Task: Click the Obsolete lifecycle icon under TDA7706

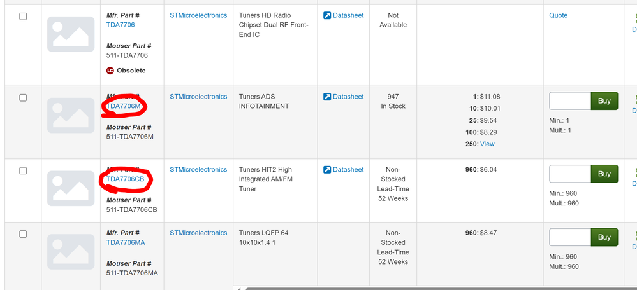Action: click(110, 71)
